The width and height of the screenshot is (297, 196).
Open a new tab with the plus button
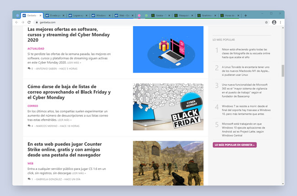click(x=245, y=16)
